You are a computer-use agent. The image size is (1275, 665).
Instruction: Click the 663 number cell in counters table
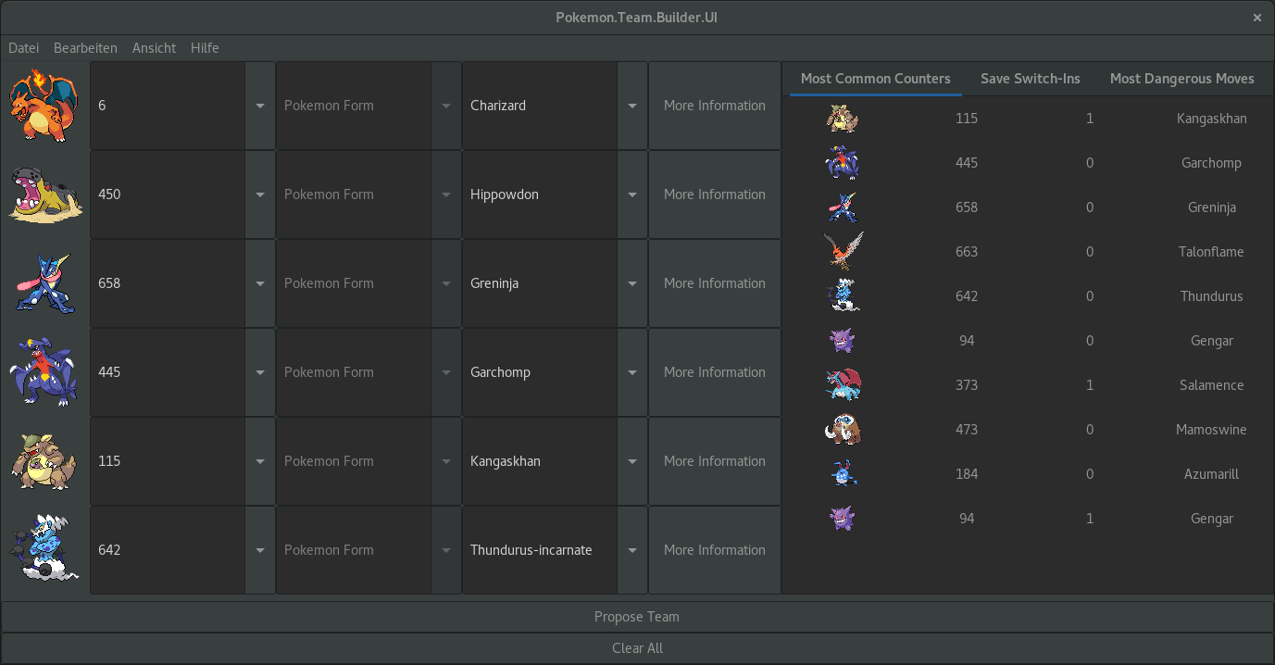[967, 252]
